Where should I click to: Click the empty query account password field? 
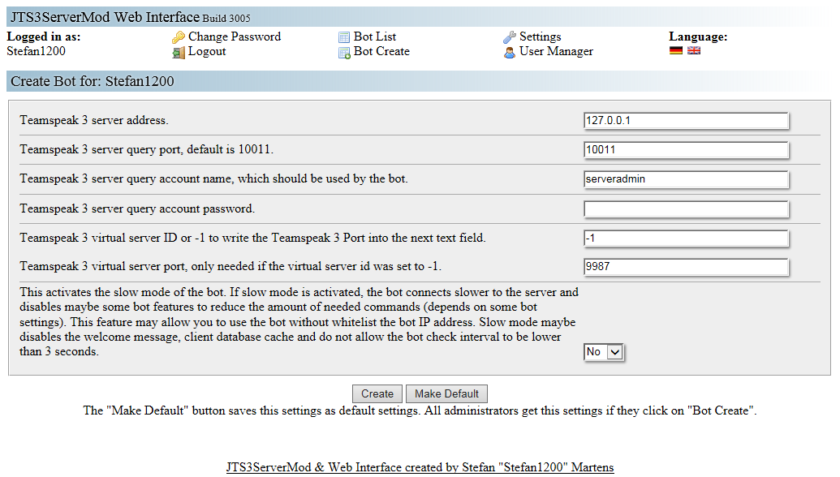[x=686, y=208]
